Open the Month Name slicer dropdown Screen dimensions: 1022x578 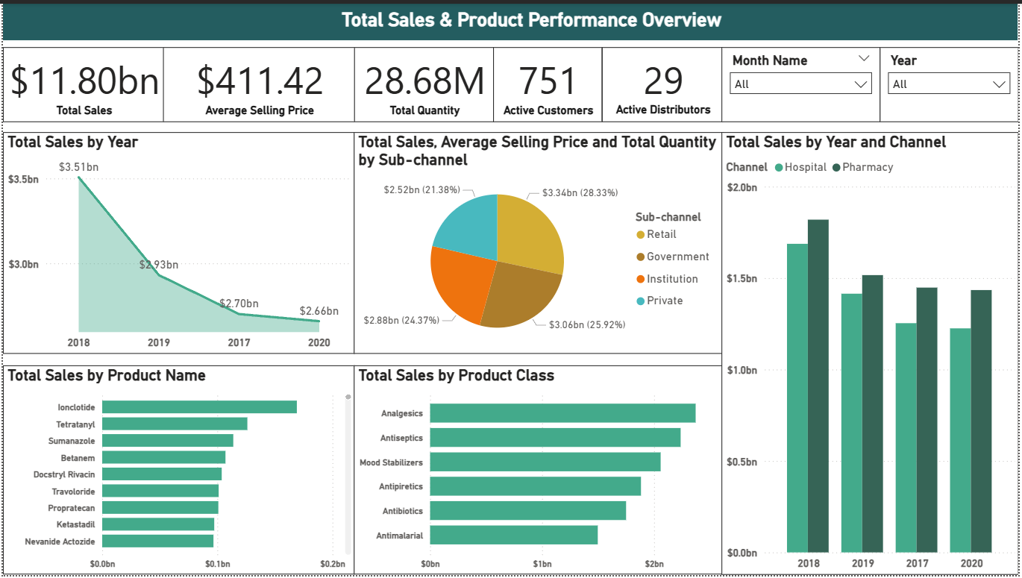(800, 84)
